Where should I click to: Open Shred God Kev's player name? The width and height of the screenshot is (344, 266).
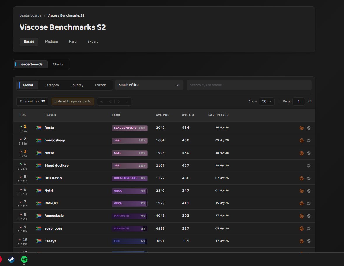[56, 165]
